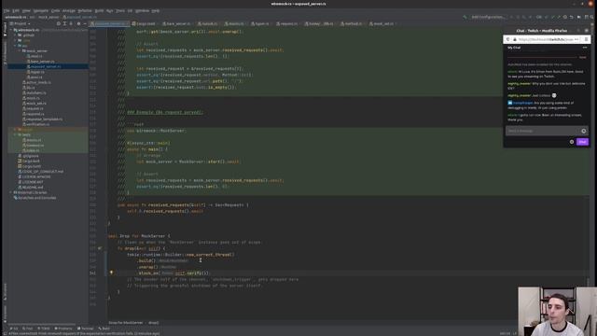The image size is (597, 336).
Task: Open the Firefox hamburger menu
Action: point(587,39)
